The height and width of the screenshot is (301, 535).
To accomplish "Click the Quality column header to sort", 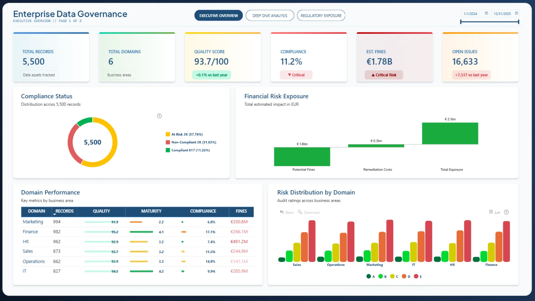I will [x=101, y=211].
